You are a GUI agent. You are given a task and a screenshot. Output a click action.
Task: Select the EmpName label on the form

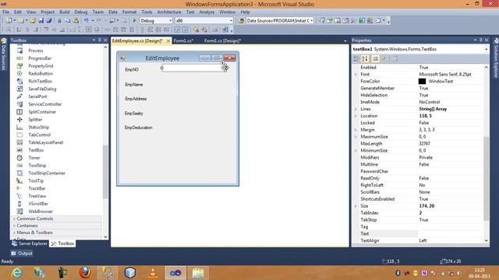click(133, 85)
